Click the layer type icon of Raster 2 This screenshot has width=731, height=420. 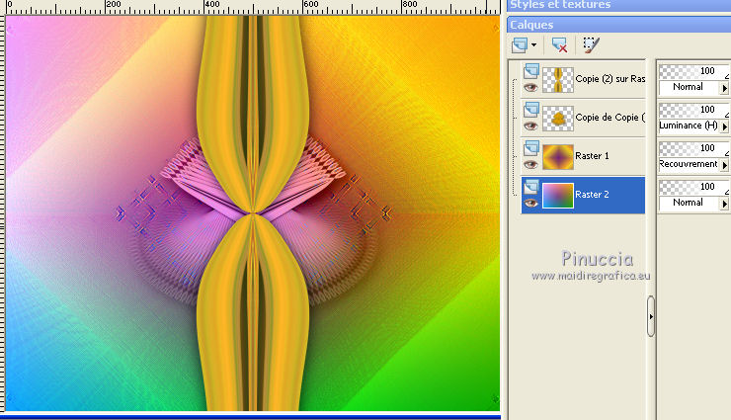pyautogui.click(x=531, y=187)
